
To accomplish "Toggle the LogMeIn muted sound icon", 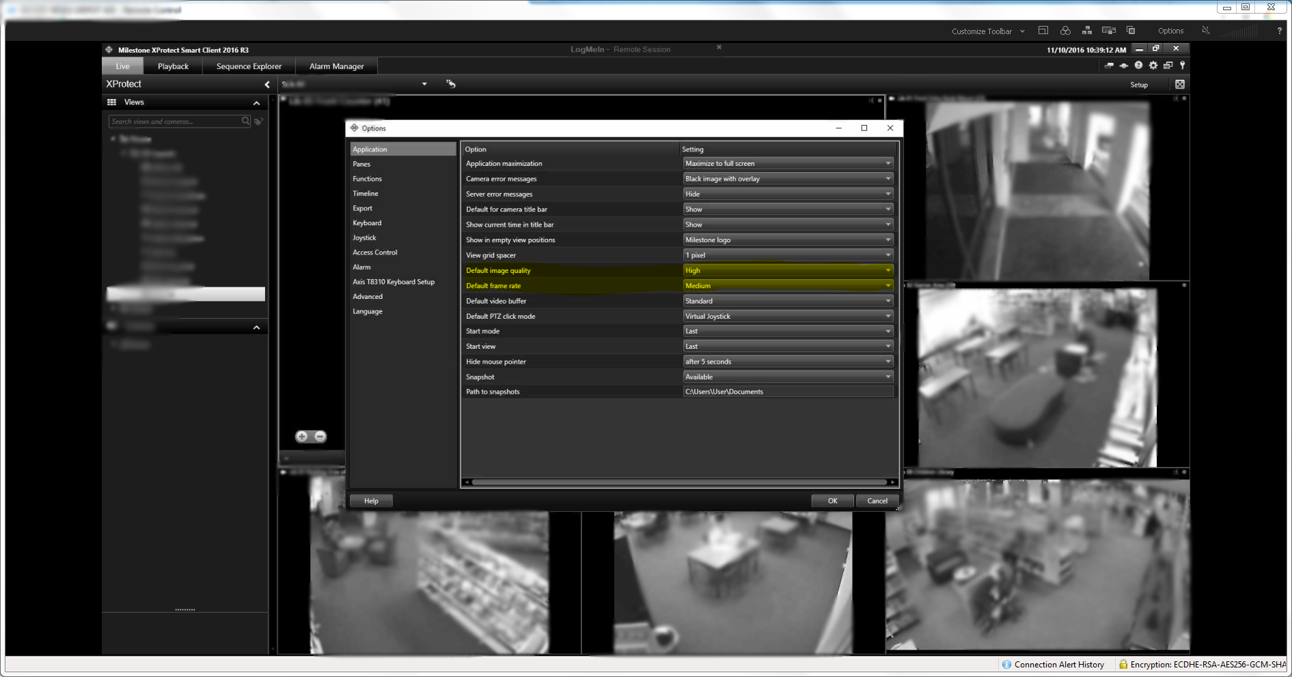I will [1206, 31].
